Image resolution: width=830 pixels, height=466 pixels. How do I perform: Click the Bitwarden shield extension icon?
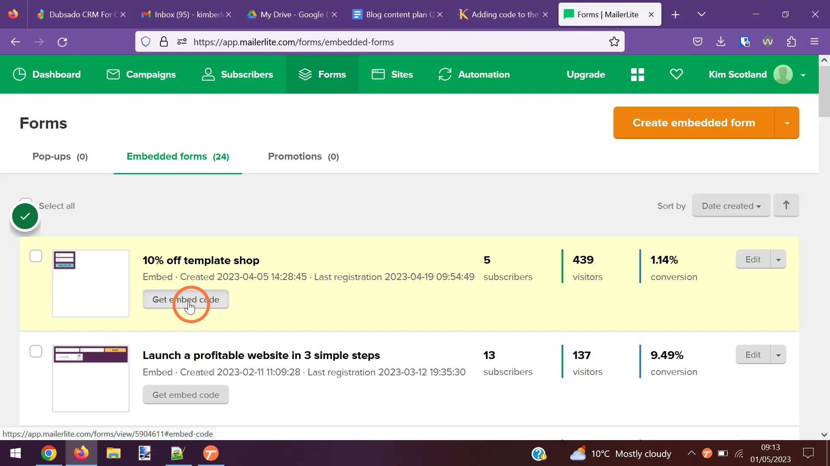click(x=744, y=42)
